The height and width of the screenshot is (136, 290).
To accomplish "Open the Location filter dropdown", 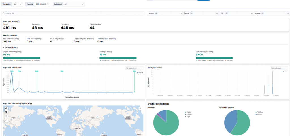I will click(165, 13).
